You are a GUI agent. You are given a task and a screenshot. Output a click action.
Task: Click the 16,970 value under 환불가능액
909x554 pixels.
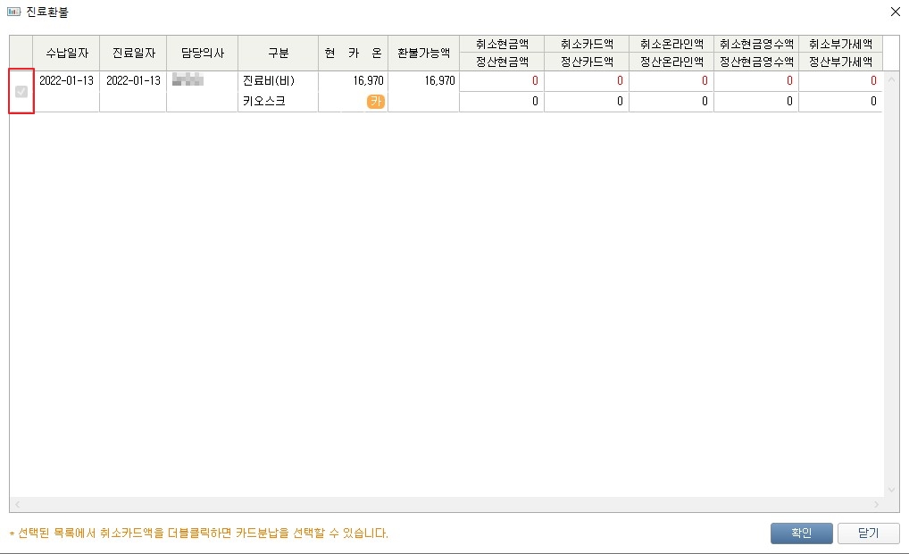tap(424, 81)
